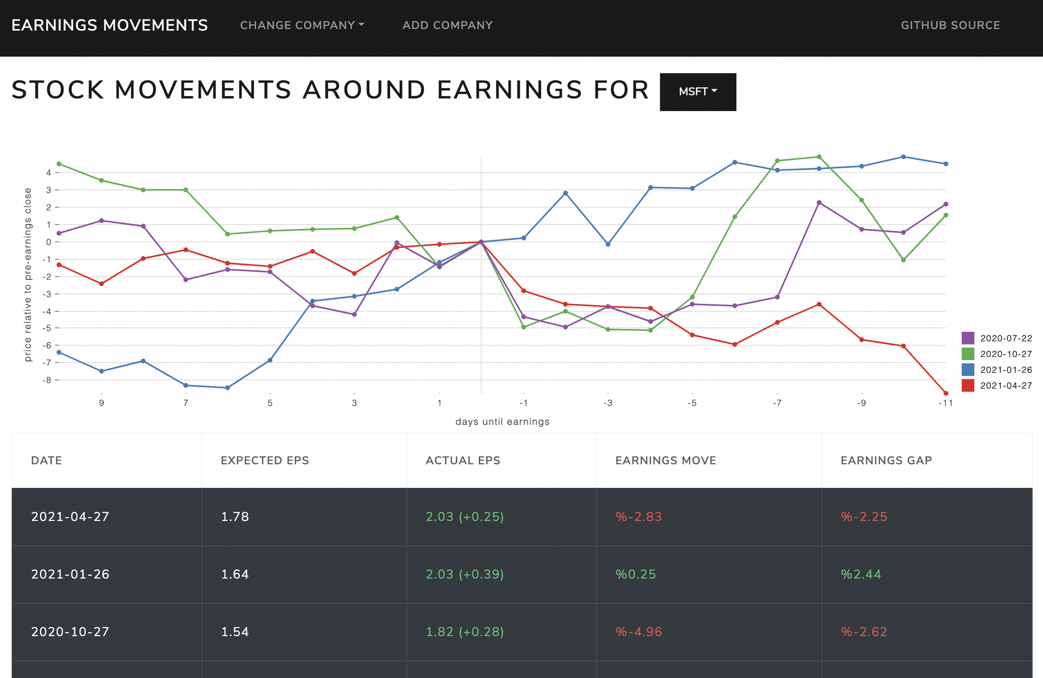Click the 'price relative to pre-earnings close' axis title

point(28,275)
